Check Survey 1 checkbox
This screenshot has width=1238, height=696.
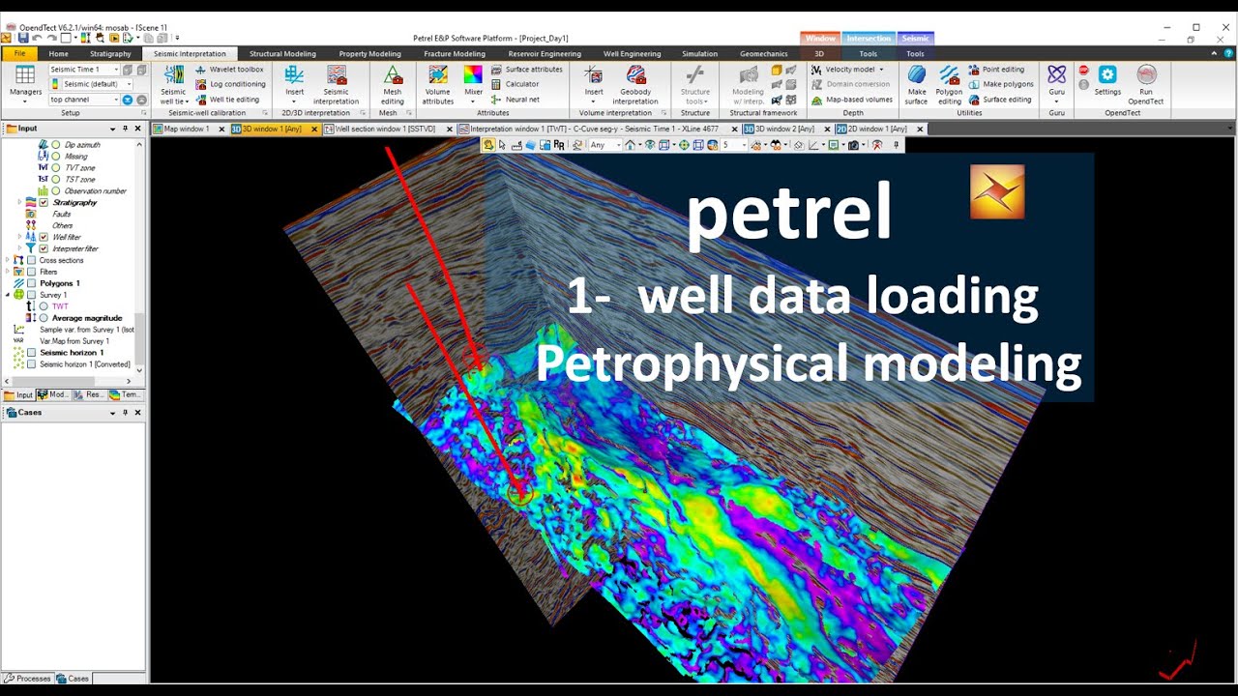coord(32,295)
